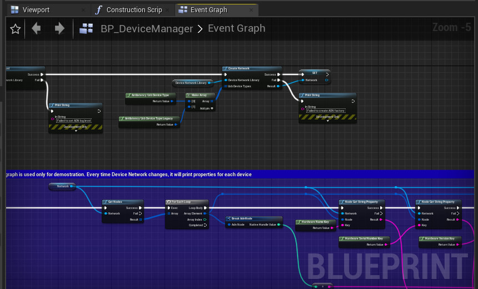
Task: Click For Each Loop Completed pin
Action: coord(206,225)
